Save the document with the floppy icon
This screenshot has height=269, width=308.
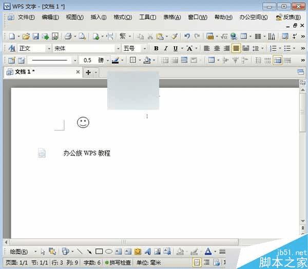click(x=36, y=36)
